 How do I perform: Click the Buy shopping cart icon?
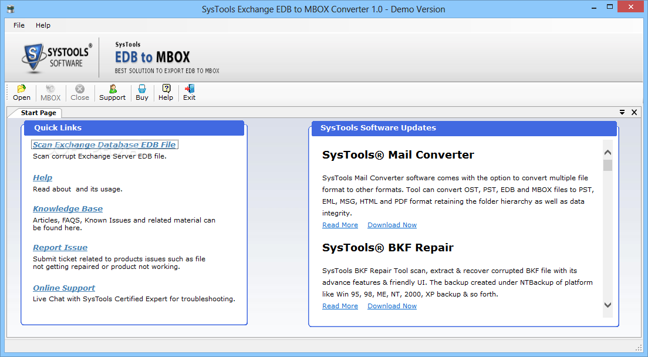pyautogui.click(x=142, y=93)
